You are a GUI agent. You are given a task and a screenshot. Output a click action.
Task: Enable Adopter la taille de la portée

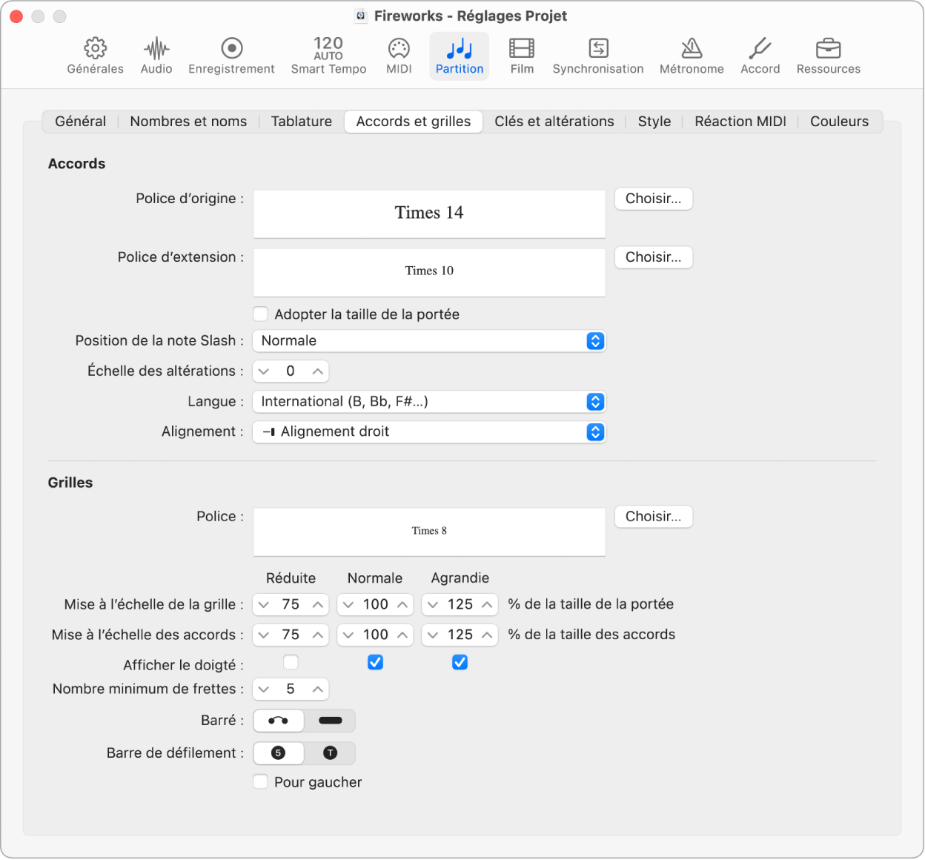click(261, 314)
